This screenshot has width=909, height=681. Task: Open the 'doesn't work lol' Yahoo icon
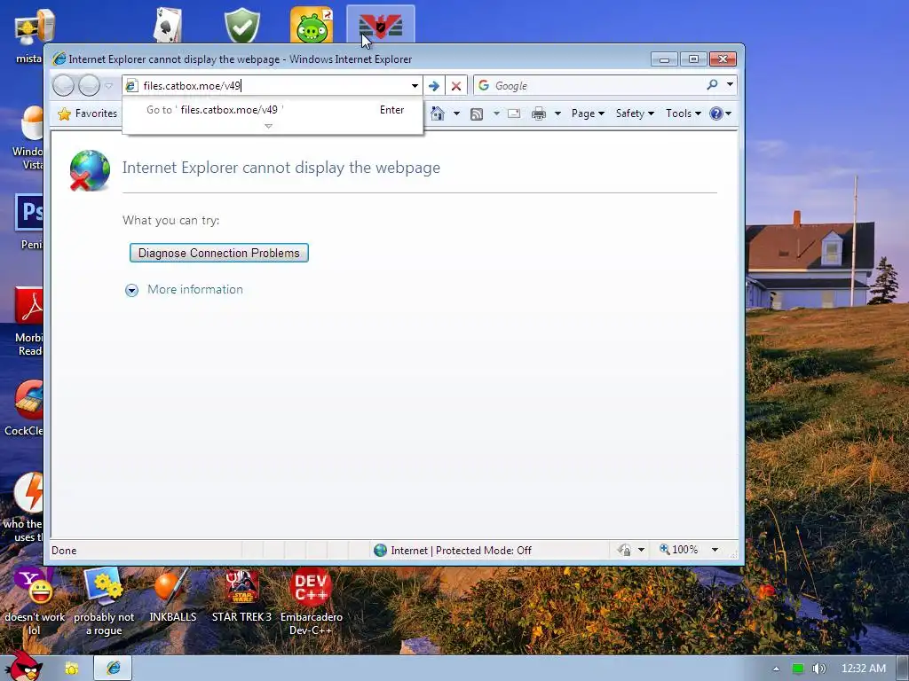(35, 602)
